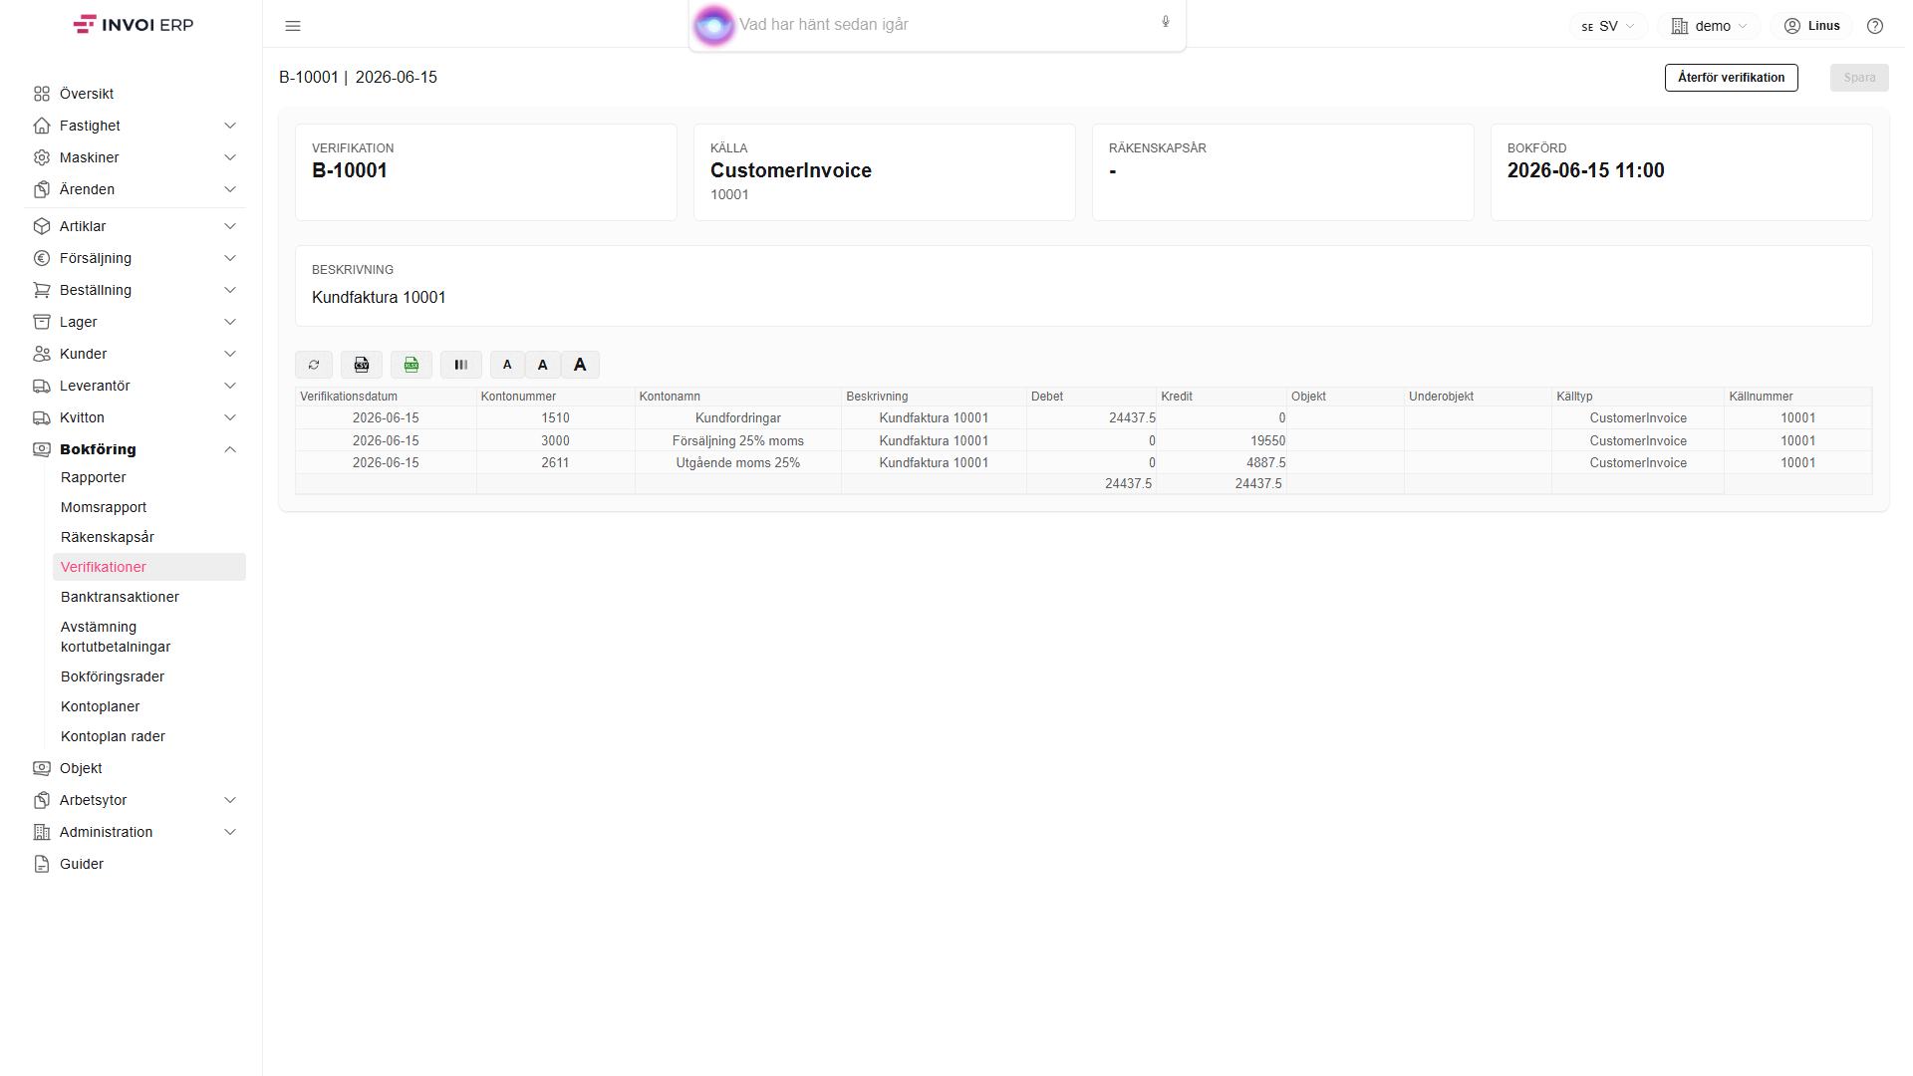
Task: Go to INVOI ERP logo home
Action: [134, 25]
